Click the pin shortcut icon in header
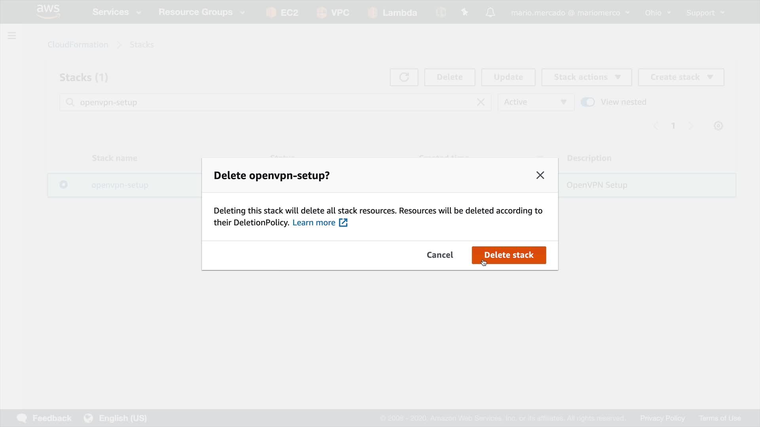 [x=465, y=13]
